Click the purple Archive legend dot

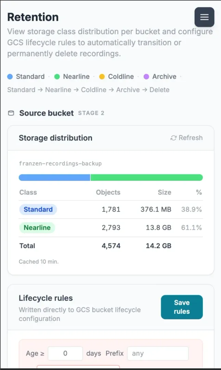[146, 76]
